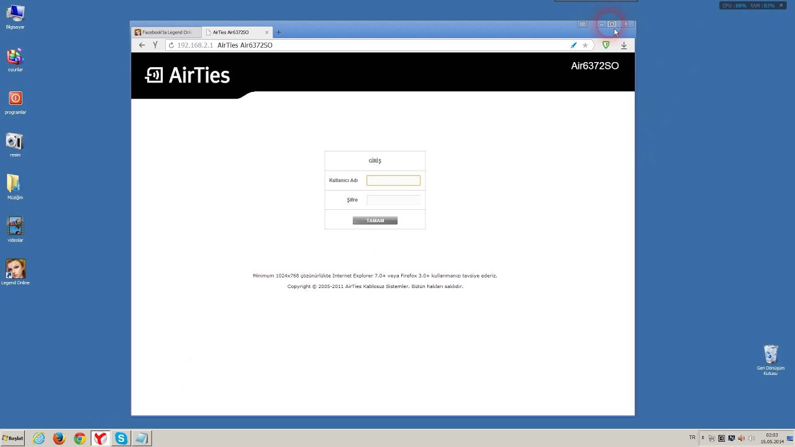Go back with the browser back arrow
Image resolution: width=795 pixels, height=447 pixels.
coord(142,45)
